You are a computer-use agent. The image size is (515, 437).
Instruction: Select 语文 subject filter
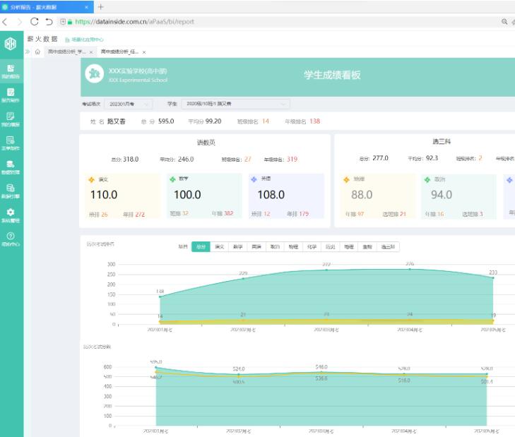pos(220,247)
